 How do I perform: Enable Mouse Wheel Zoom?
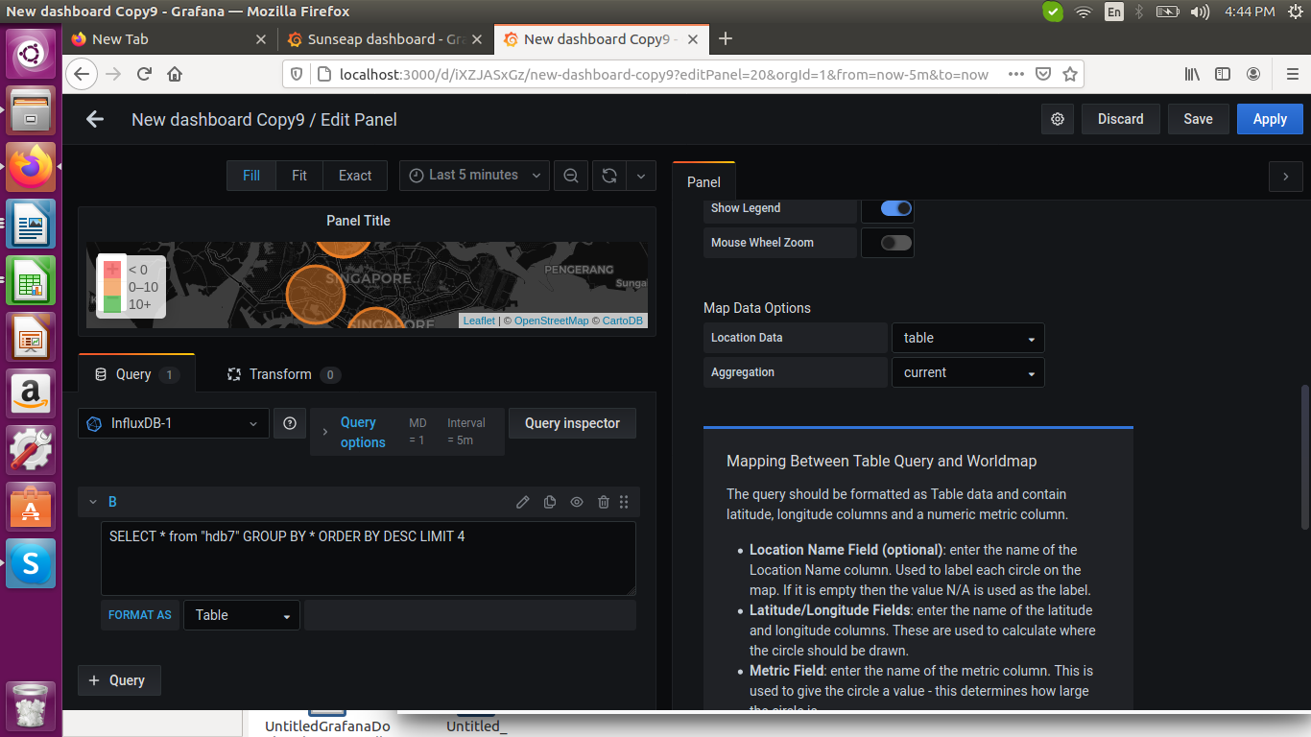point(887,242)
